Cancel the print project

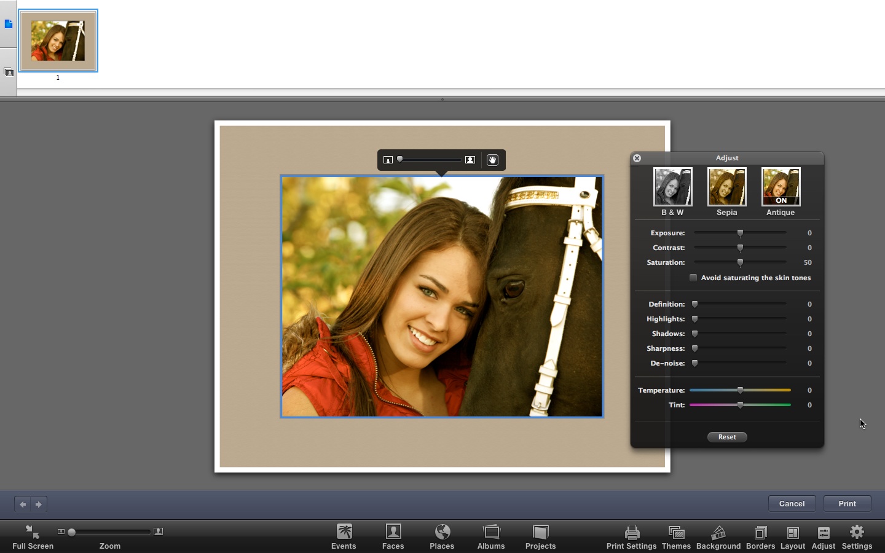[x=792, y=504]
